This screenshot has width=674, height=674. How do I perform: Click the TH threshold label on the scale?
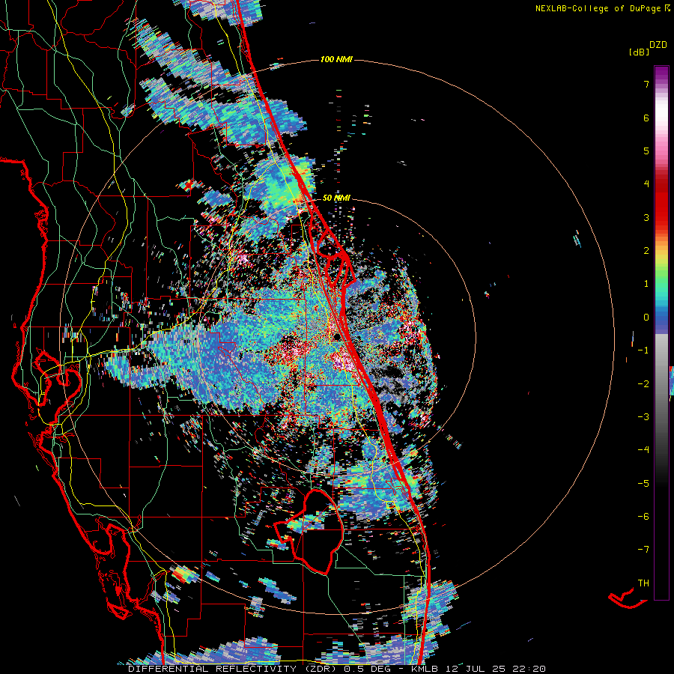pos(643,583)
